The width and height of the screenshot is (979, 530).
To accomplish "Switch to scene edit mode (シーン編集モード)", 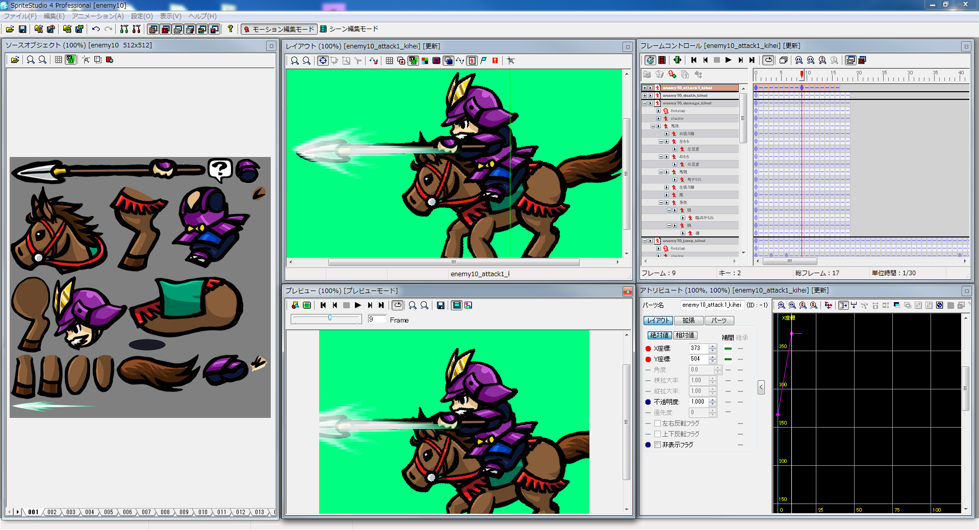I will click(x=349, y=29).
